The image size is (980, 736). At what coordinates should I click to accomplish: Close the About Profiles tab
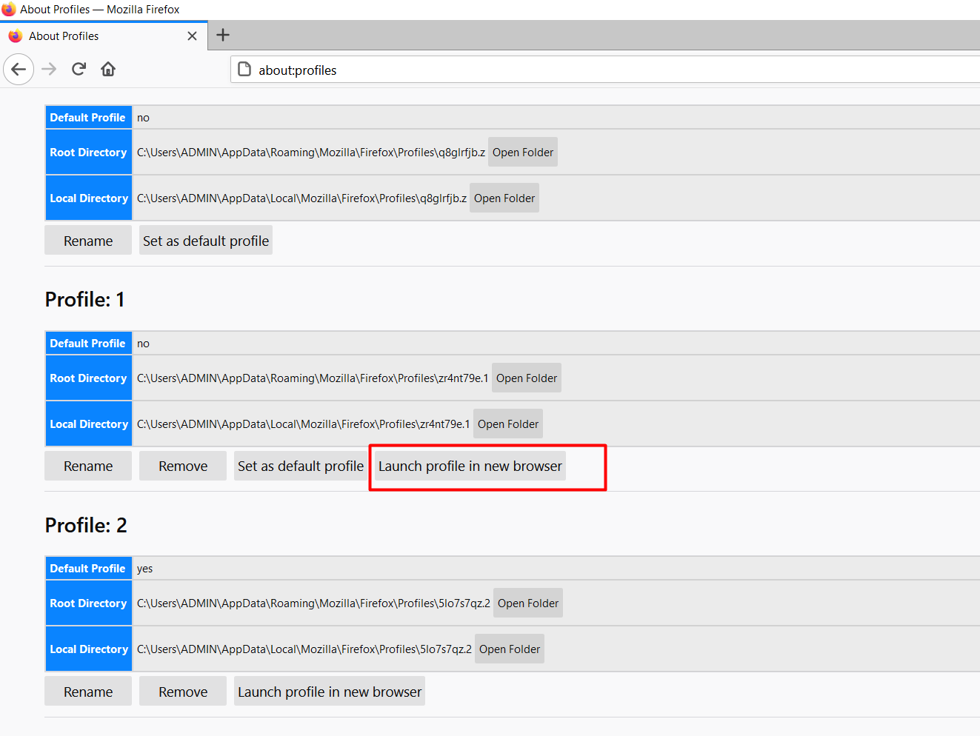(192, 36)
